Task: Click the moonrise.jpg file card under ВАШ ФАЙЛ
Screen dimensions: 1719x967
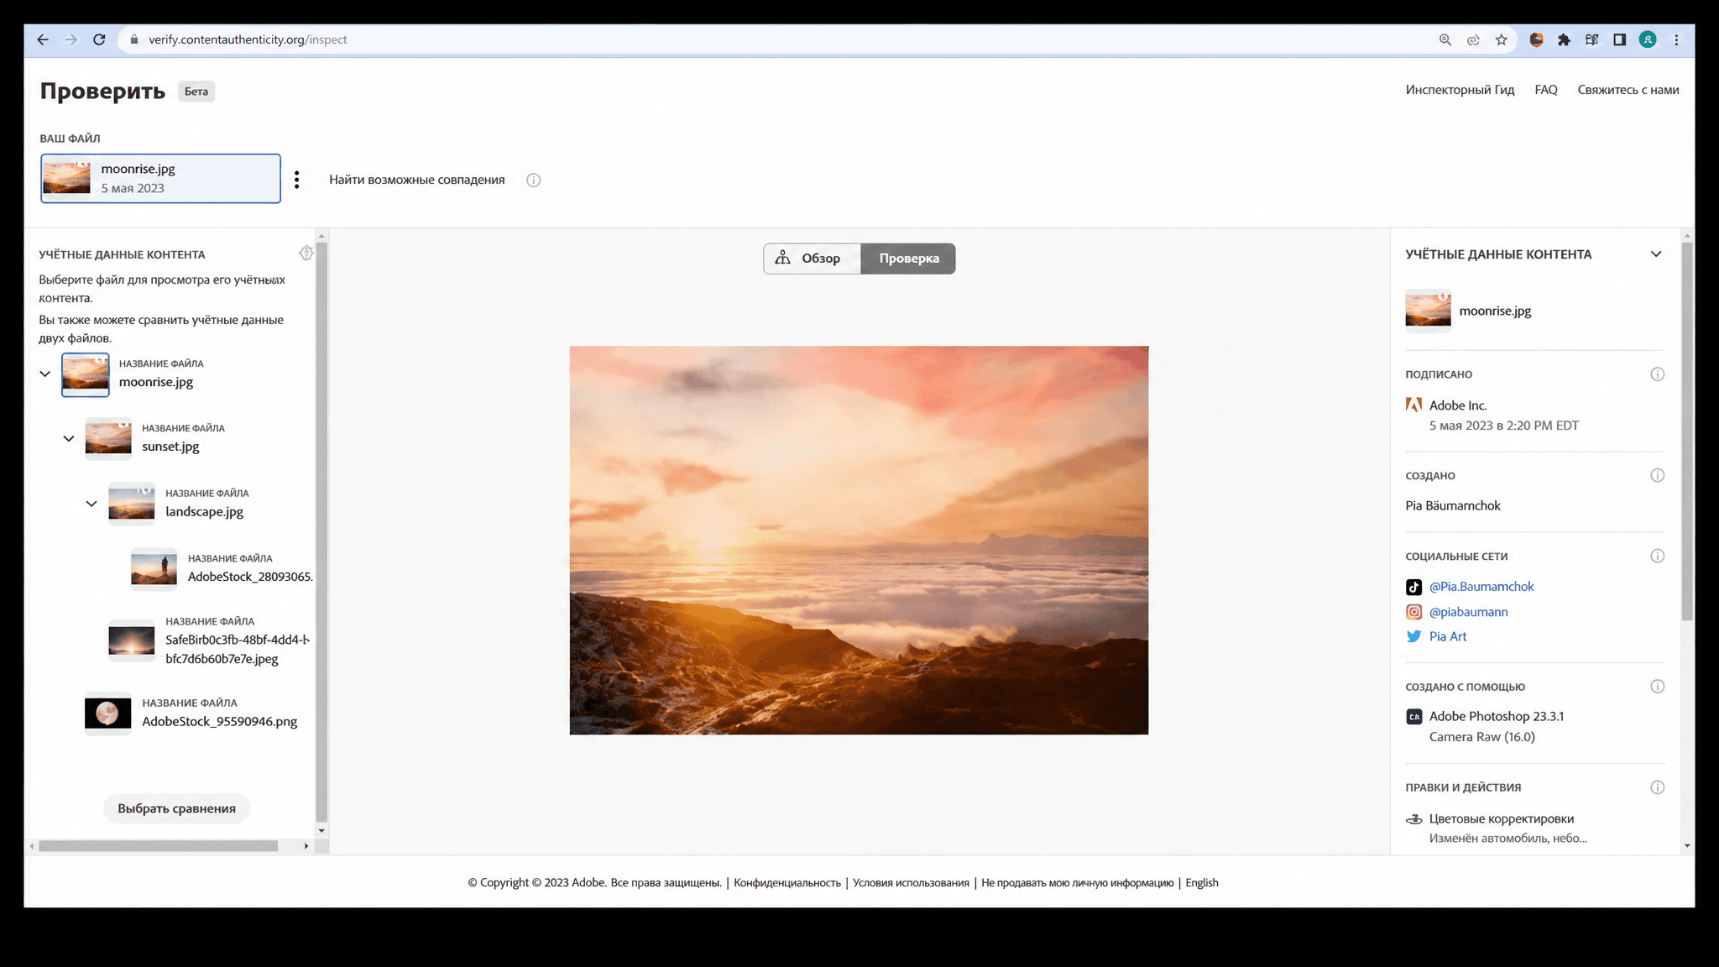Action: click(160, 178)
